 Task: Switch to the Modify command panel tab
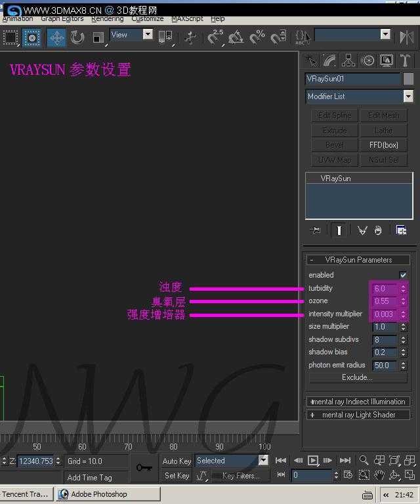(329, 60)
